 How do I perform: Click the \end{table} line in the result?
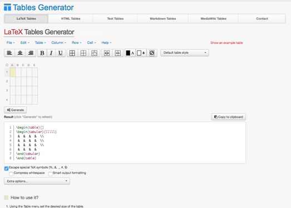(x=26, y=158)
